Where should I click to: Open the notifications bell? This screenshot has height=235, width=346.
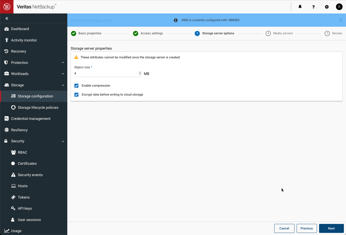coord(300,7)
